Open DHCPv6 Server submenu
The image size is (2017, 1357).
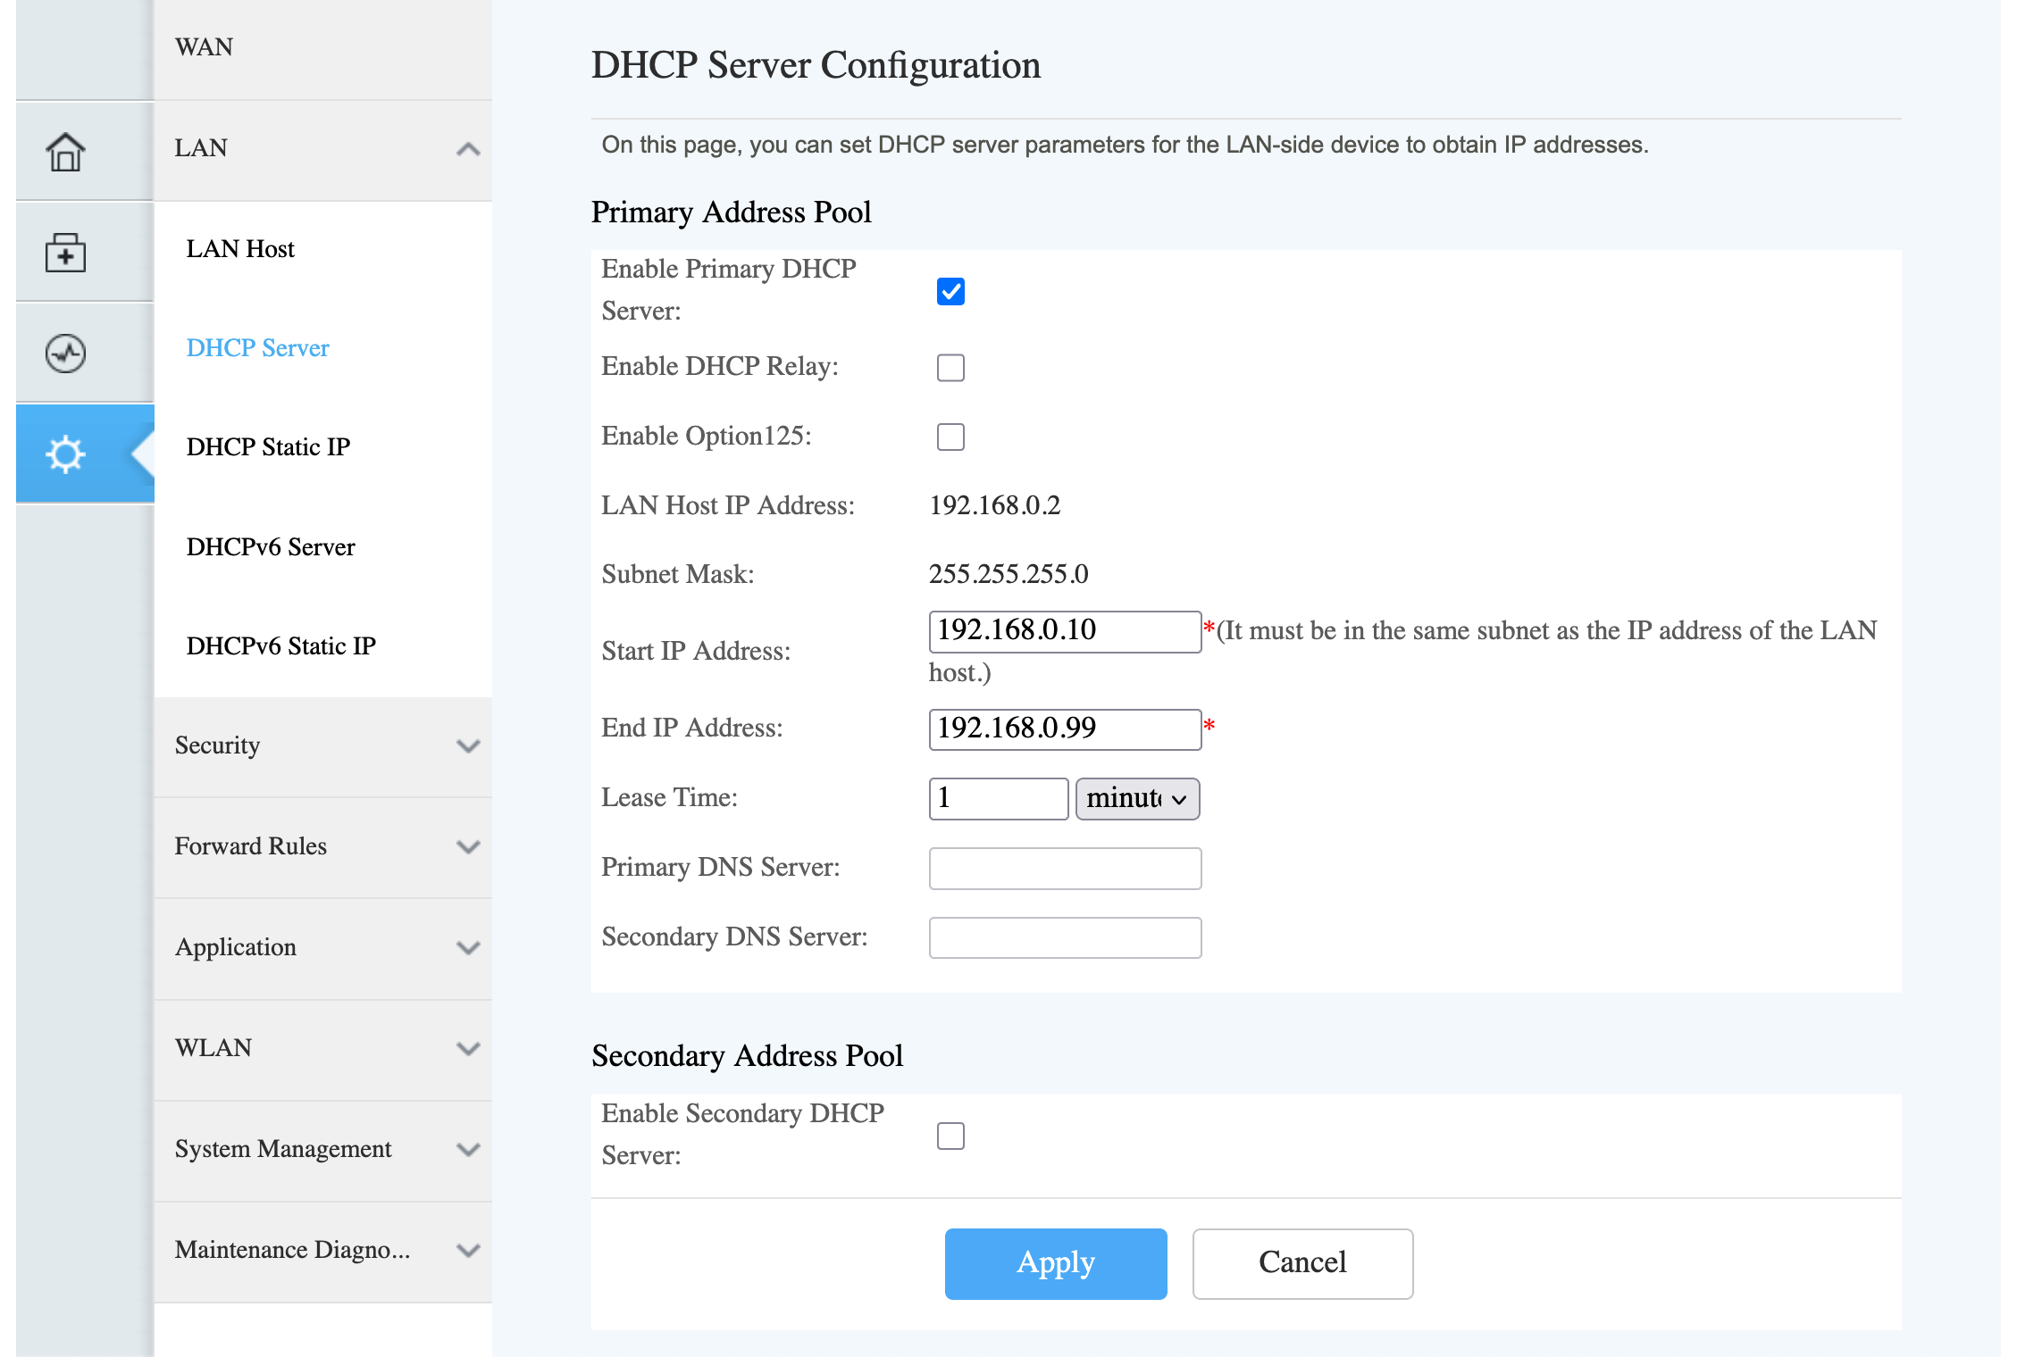pyautogui.click(x=271, y=546)
